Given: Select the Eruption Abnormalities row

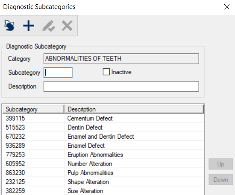Looking at the screenshot, I should coord(103,154).
